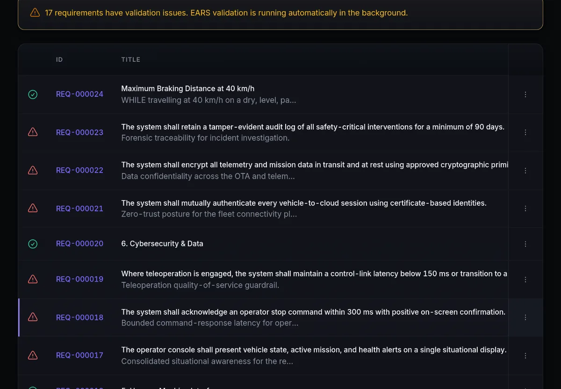Image resolution: width=561 pixels, height=389 pixels.
Task: Select the teleoperation control-link latency title
Action: (315, 274)
